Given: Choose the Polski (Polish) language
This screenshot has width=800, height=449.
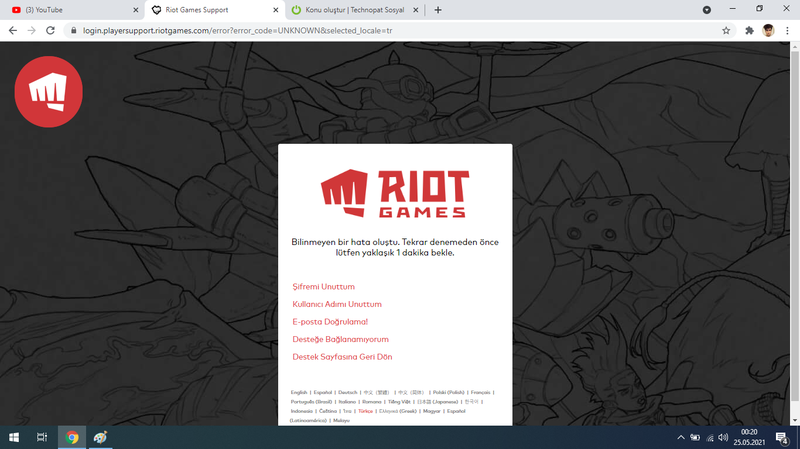Looking at the screenshot, I should [449, 393].
